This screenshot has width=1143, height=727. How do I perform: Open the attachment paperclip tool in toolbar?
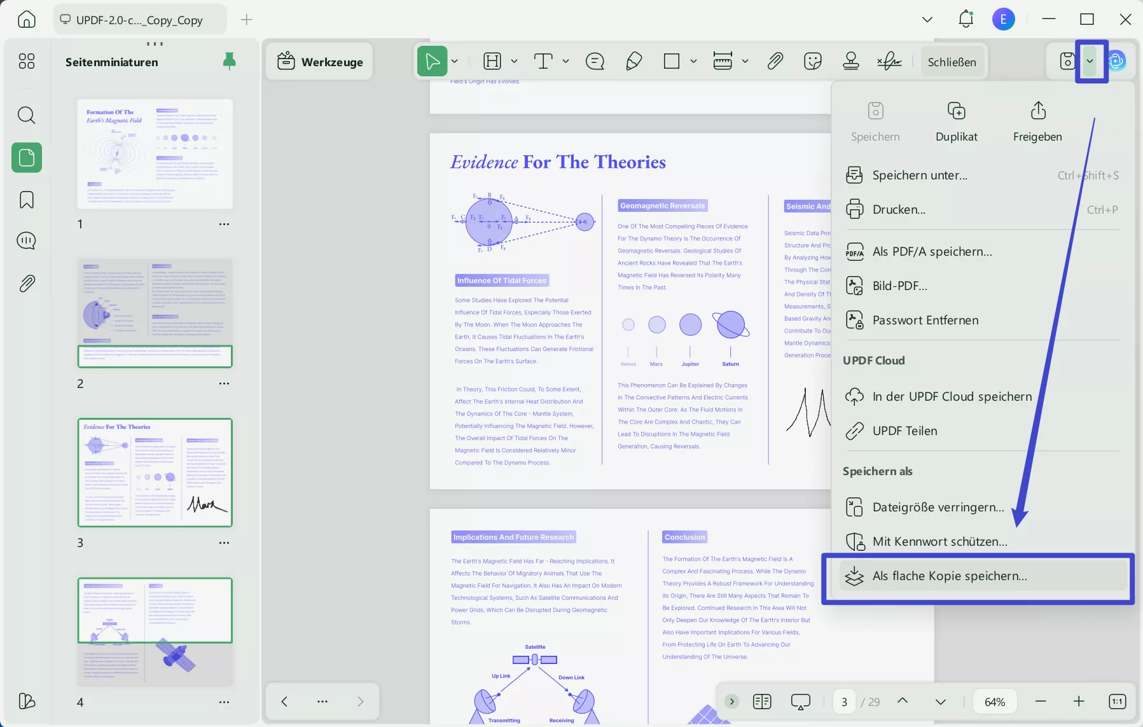(x=775, y=62)
